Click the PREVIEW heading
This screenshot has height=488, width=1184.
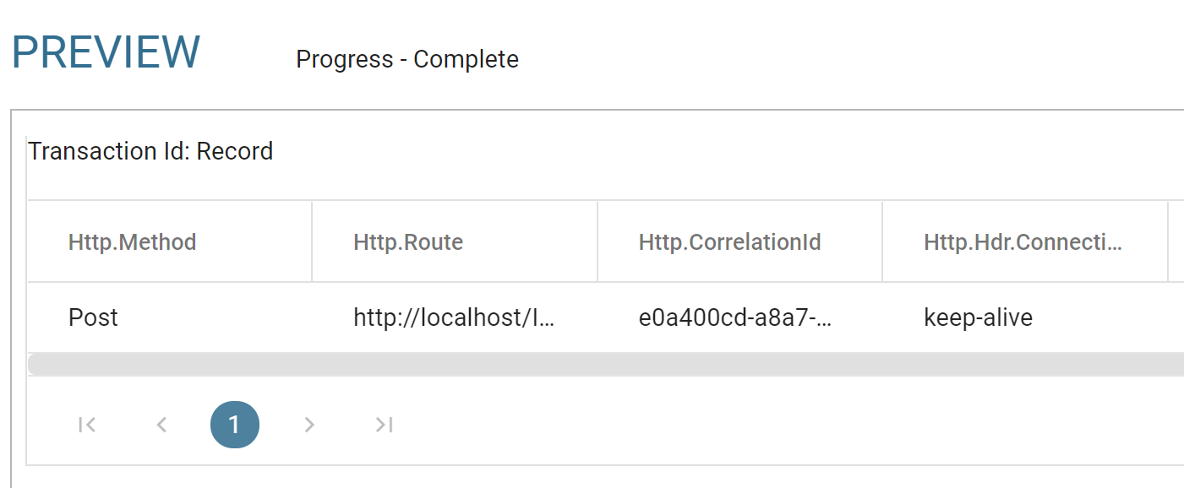point(106,52)
